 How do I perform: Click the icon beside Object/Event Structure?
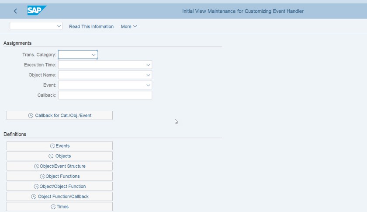(x=36, y=166)
